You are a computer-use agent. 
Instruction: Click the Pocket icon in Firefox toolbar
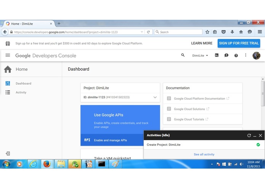[x=223, y=32]
